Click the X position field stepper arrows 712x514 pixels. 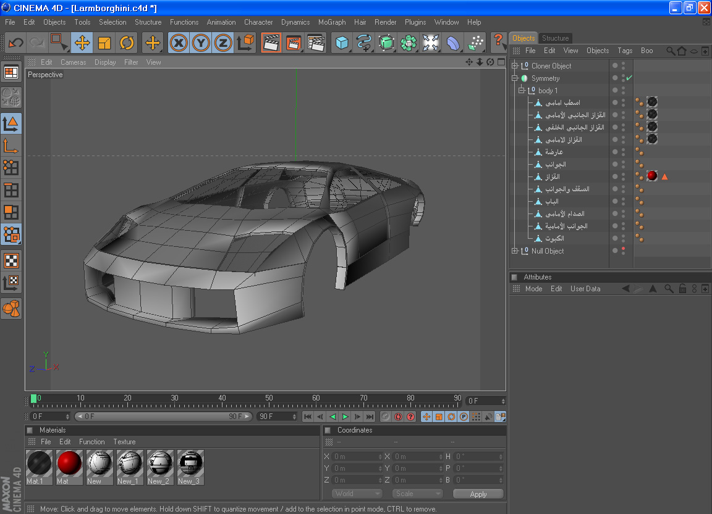pos(380,457)
